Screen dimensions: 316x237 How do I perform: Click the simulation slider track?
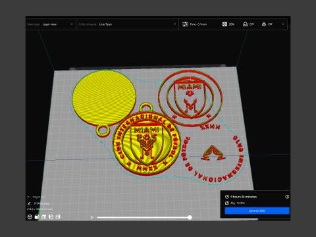coord(144,217)
